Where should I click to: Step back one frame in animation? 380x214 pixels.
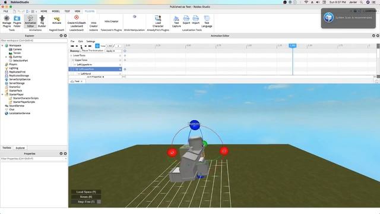[x=77, y=46]
